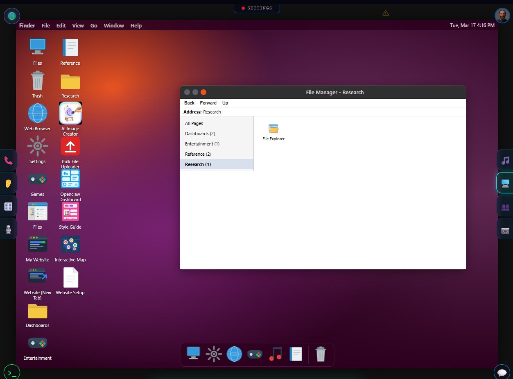Click the monitor icon in dock

tap(193, 354)
